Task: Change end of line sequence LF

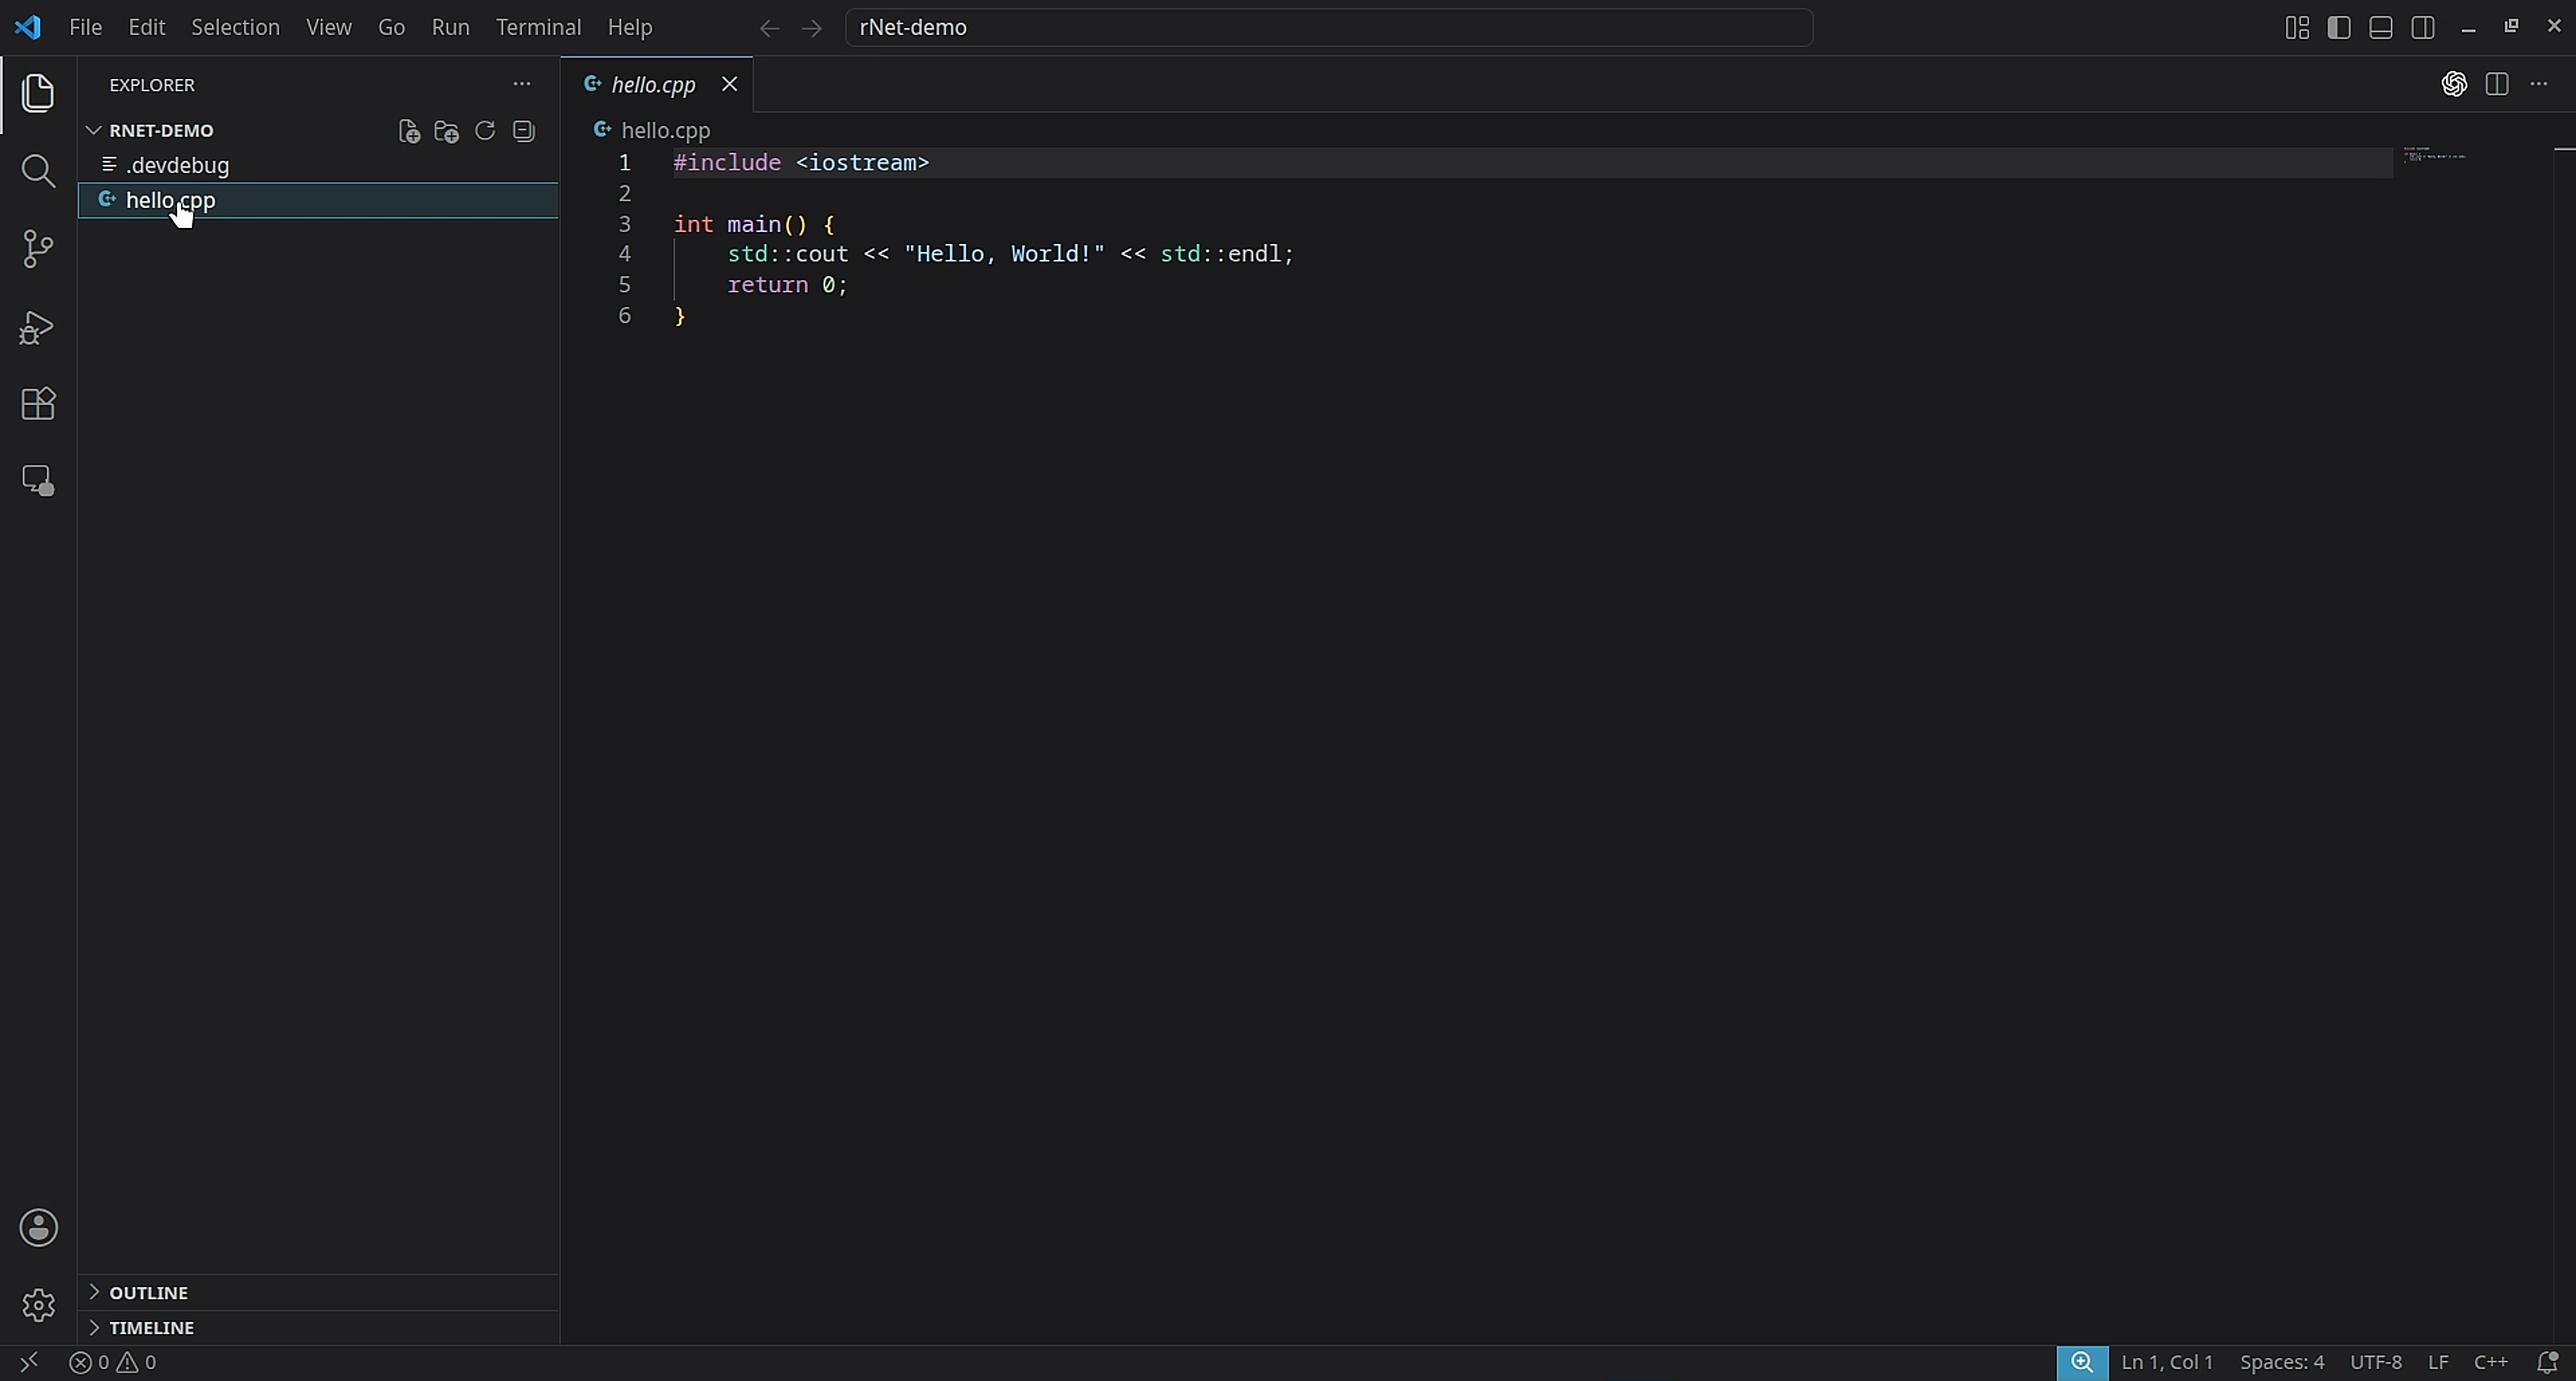Action: 2438,1362
